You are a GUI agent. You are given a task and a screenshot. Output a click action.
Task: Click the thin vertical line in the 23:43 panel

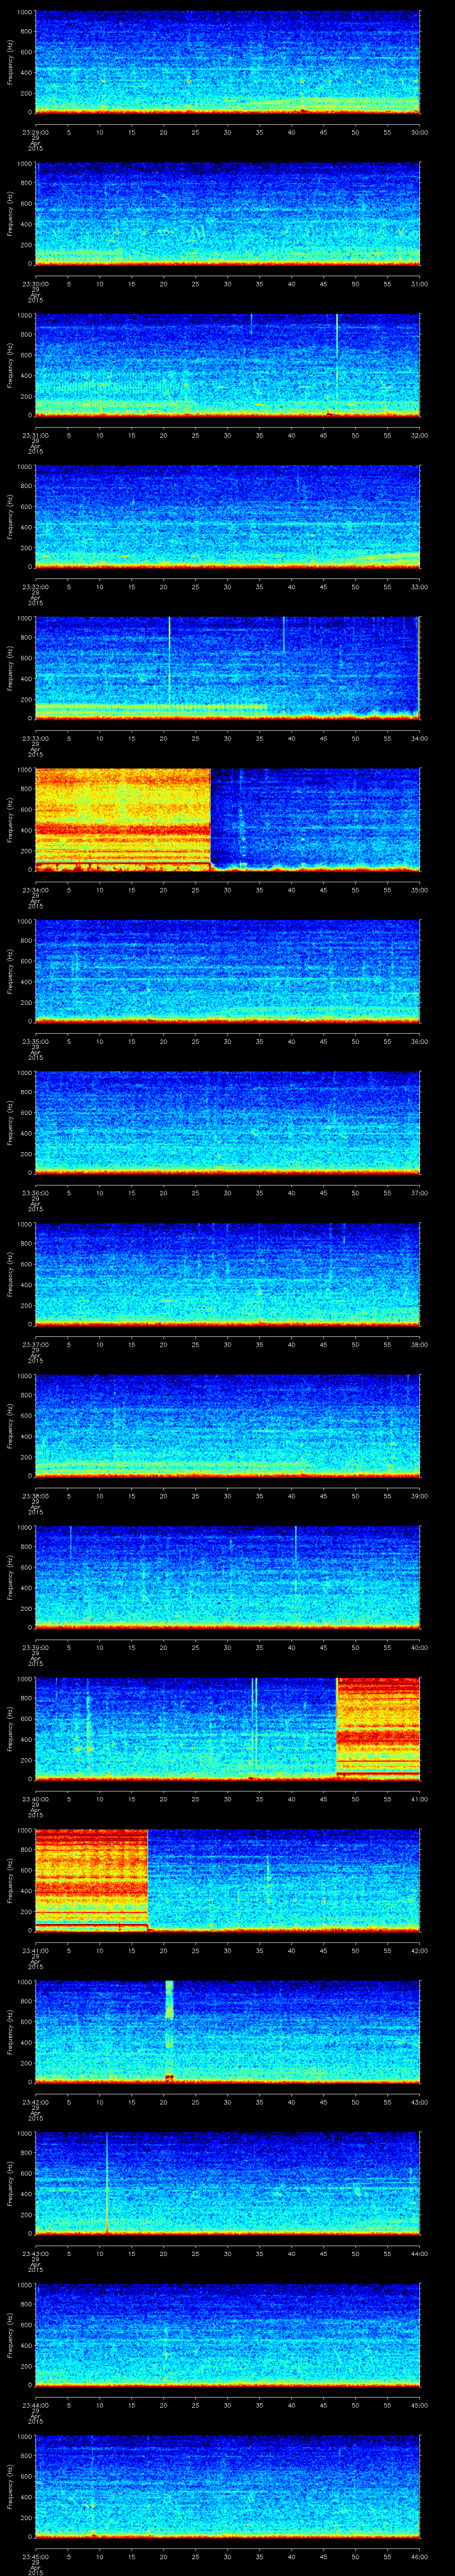point(106,2182)
